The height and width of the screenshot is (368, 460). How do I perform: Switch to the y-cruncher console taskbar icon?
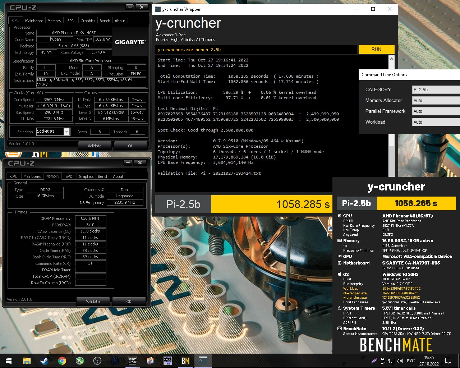tap(203, 361)
